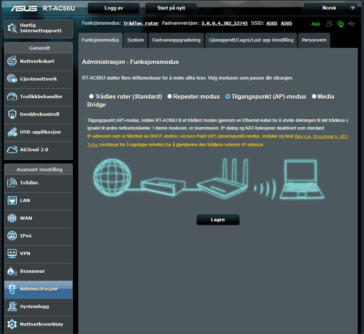Open Systemlogg menu item
Screen dimensions: 364x334
pos(39,307)
